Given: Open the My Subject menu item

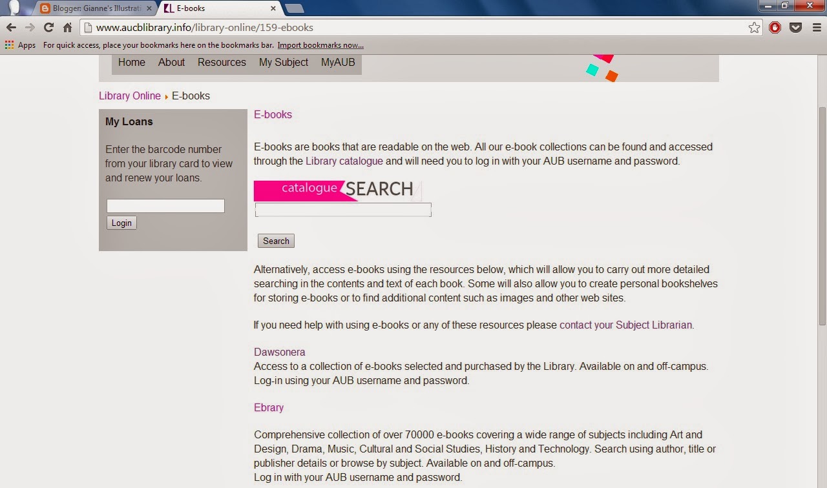Looking at the screenshot, I should tap(284, 63).
